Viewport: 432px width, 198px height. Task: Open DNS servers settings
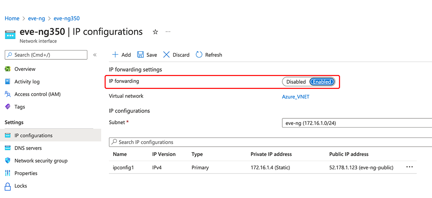click(28, 148)
